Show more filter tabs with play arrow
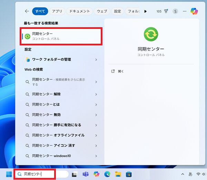 point(145,11)
